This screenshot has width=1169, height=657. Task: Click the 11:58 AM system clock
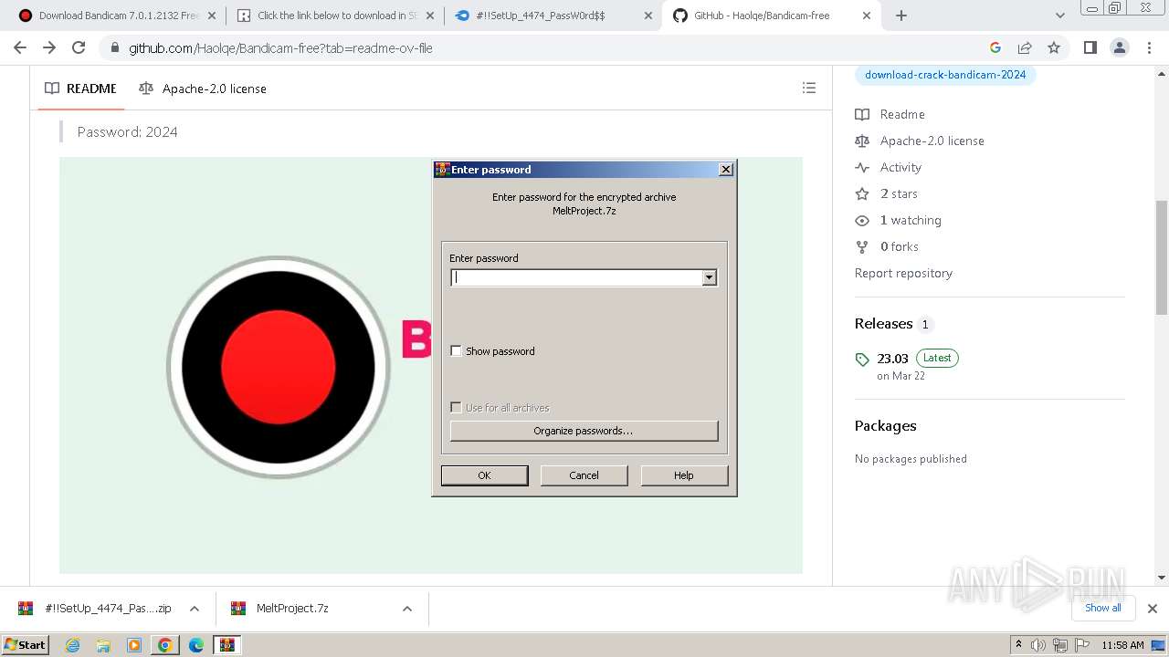(x=1122, y=645)
